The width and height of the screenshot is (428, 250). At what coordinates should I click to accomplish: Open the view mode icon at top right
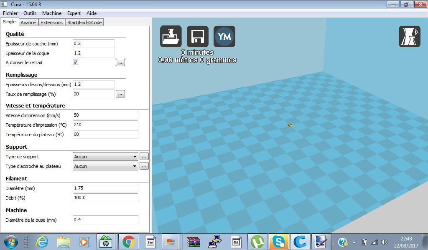coord(410,36)
